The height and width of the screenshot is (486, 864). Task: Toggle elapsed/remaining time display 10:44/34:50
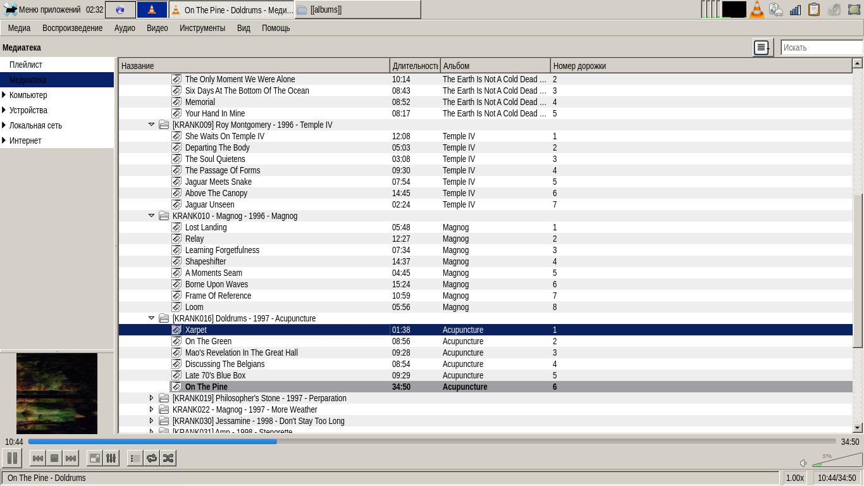tap(836, 478)
